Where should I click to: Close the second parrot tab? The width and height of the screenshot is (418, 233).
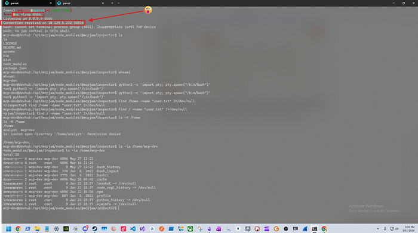103,3
